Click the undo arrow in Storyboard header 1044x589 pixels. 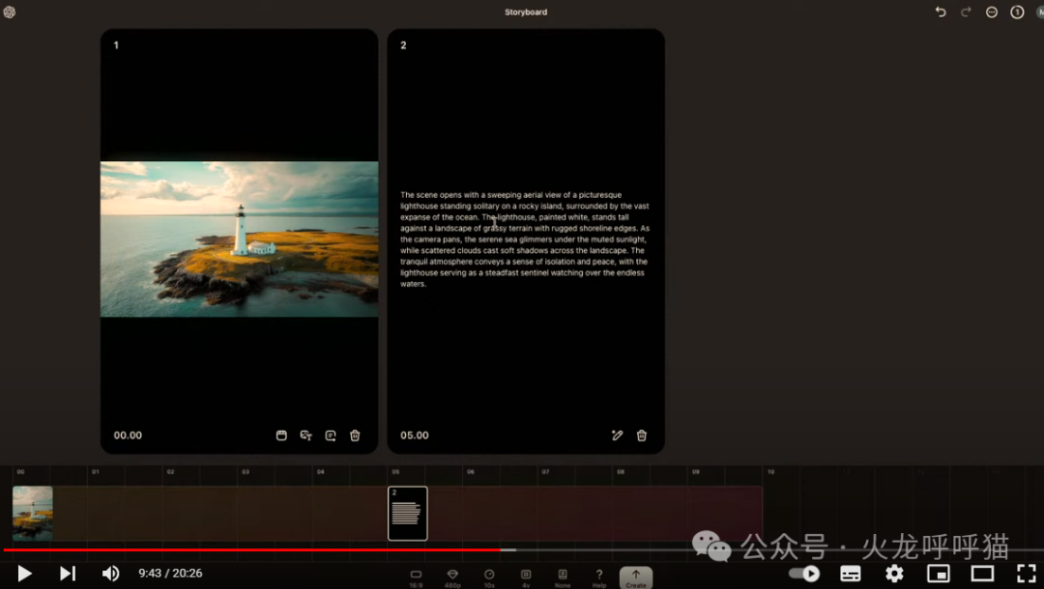pyautogui.click(x=941, y=12)
